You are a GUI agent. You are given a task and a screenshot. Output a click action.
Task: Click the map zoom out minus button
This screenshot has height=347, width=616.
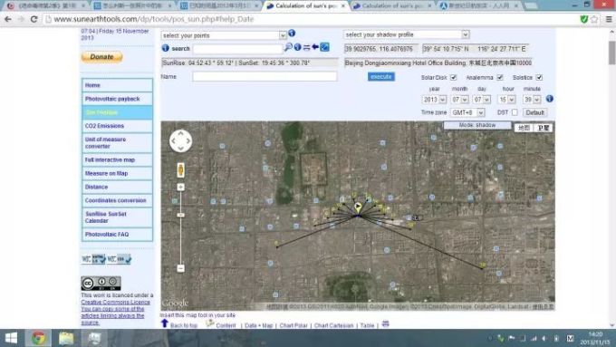pos(180,268)
